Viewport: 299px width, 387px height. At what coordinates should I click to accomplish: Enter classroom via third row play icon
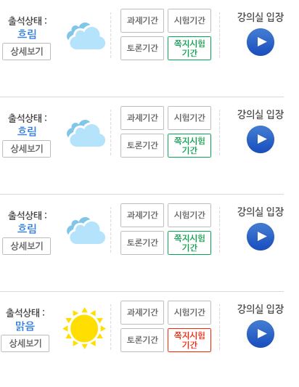coord(261,237)
